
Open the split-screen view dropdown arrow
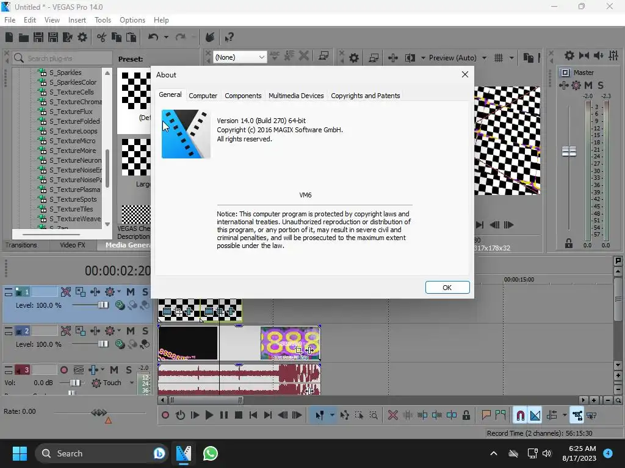423,58
